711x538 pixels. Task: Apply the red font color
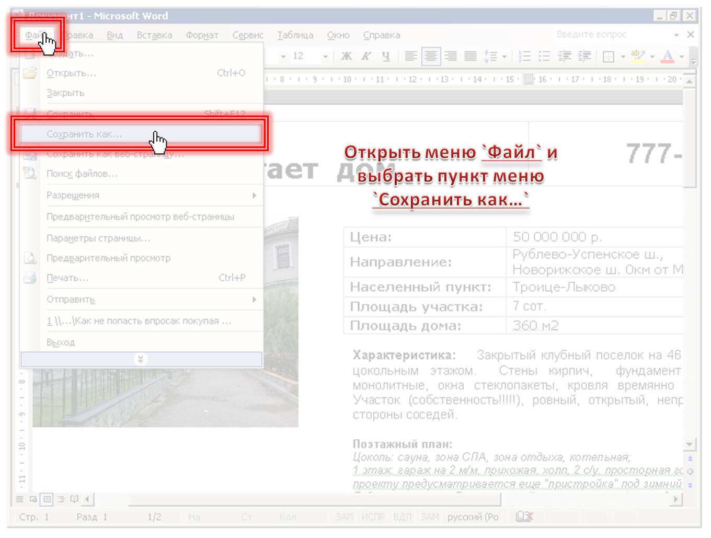(x=668, y=56)
